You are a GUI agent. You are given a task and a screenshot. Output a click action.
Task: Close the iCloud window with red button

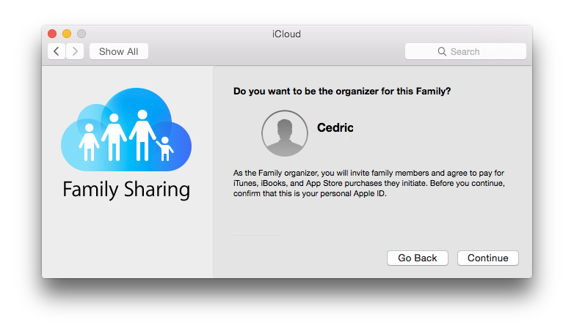pos(52,34)
